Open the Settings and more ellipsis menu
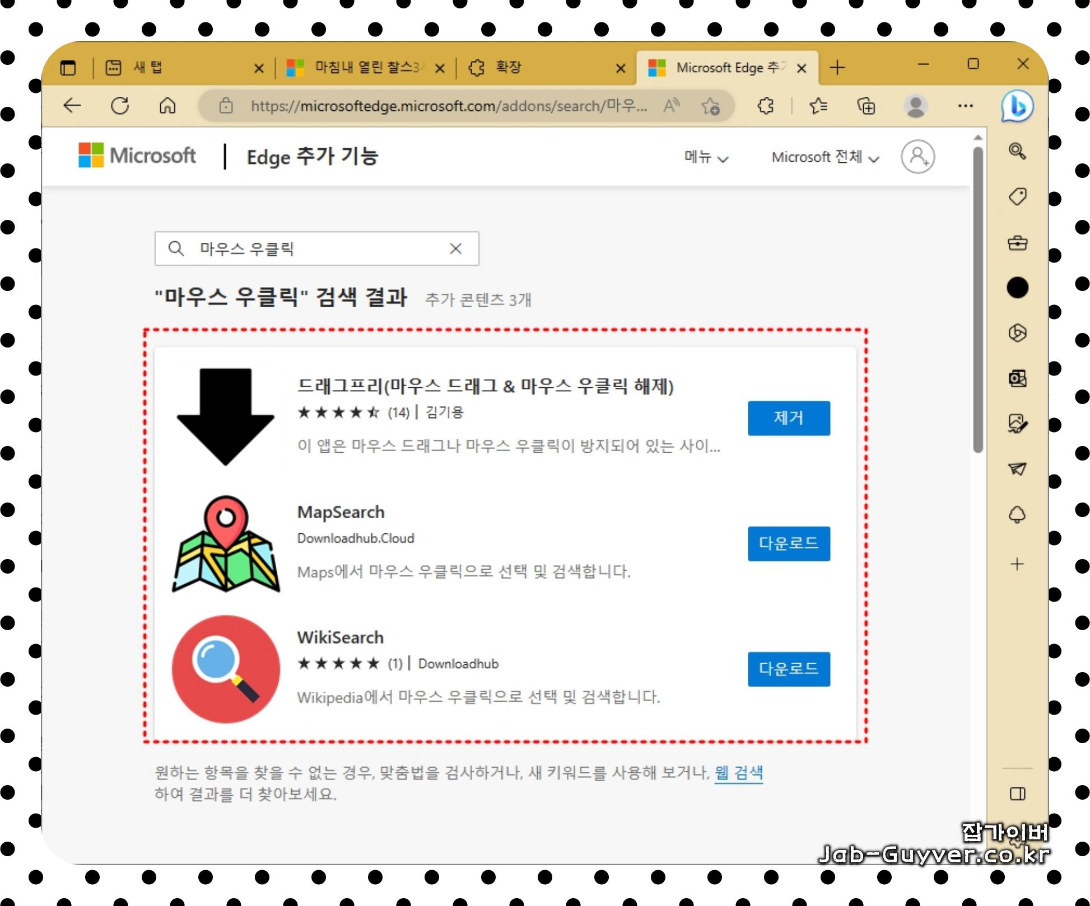This screenshot has height=906, width=1090. (x=965, y=105)
